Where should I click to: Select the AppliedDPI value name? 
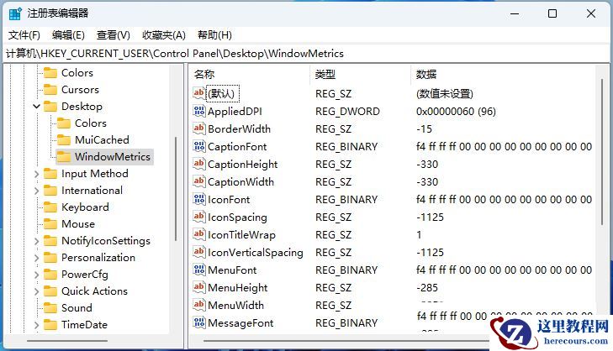coord(235,112)
